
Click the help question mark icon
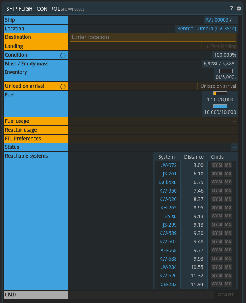[231, 8]
